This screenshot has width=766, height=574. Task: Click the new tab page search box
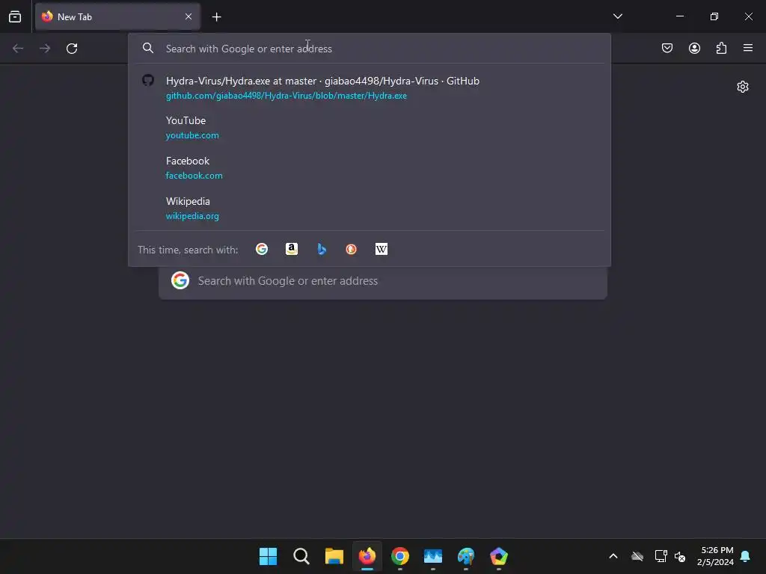point(383,281)
